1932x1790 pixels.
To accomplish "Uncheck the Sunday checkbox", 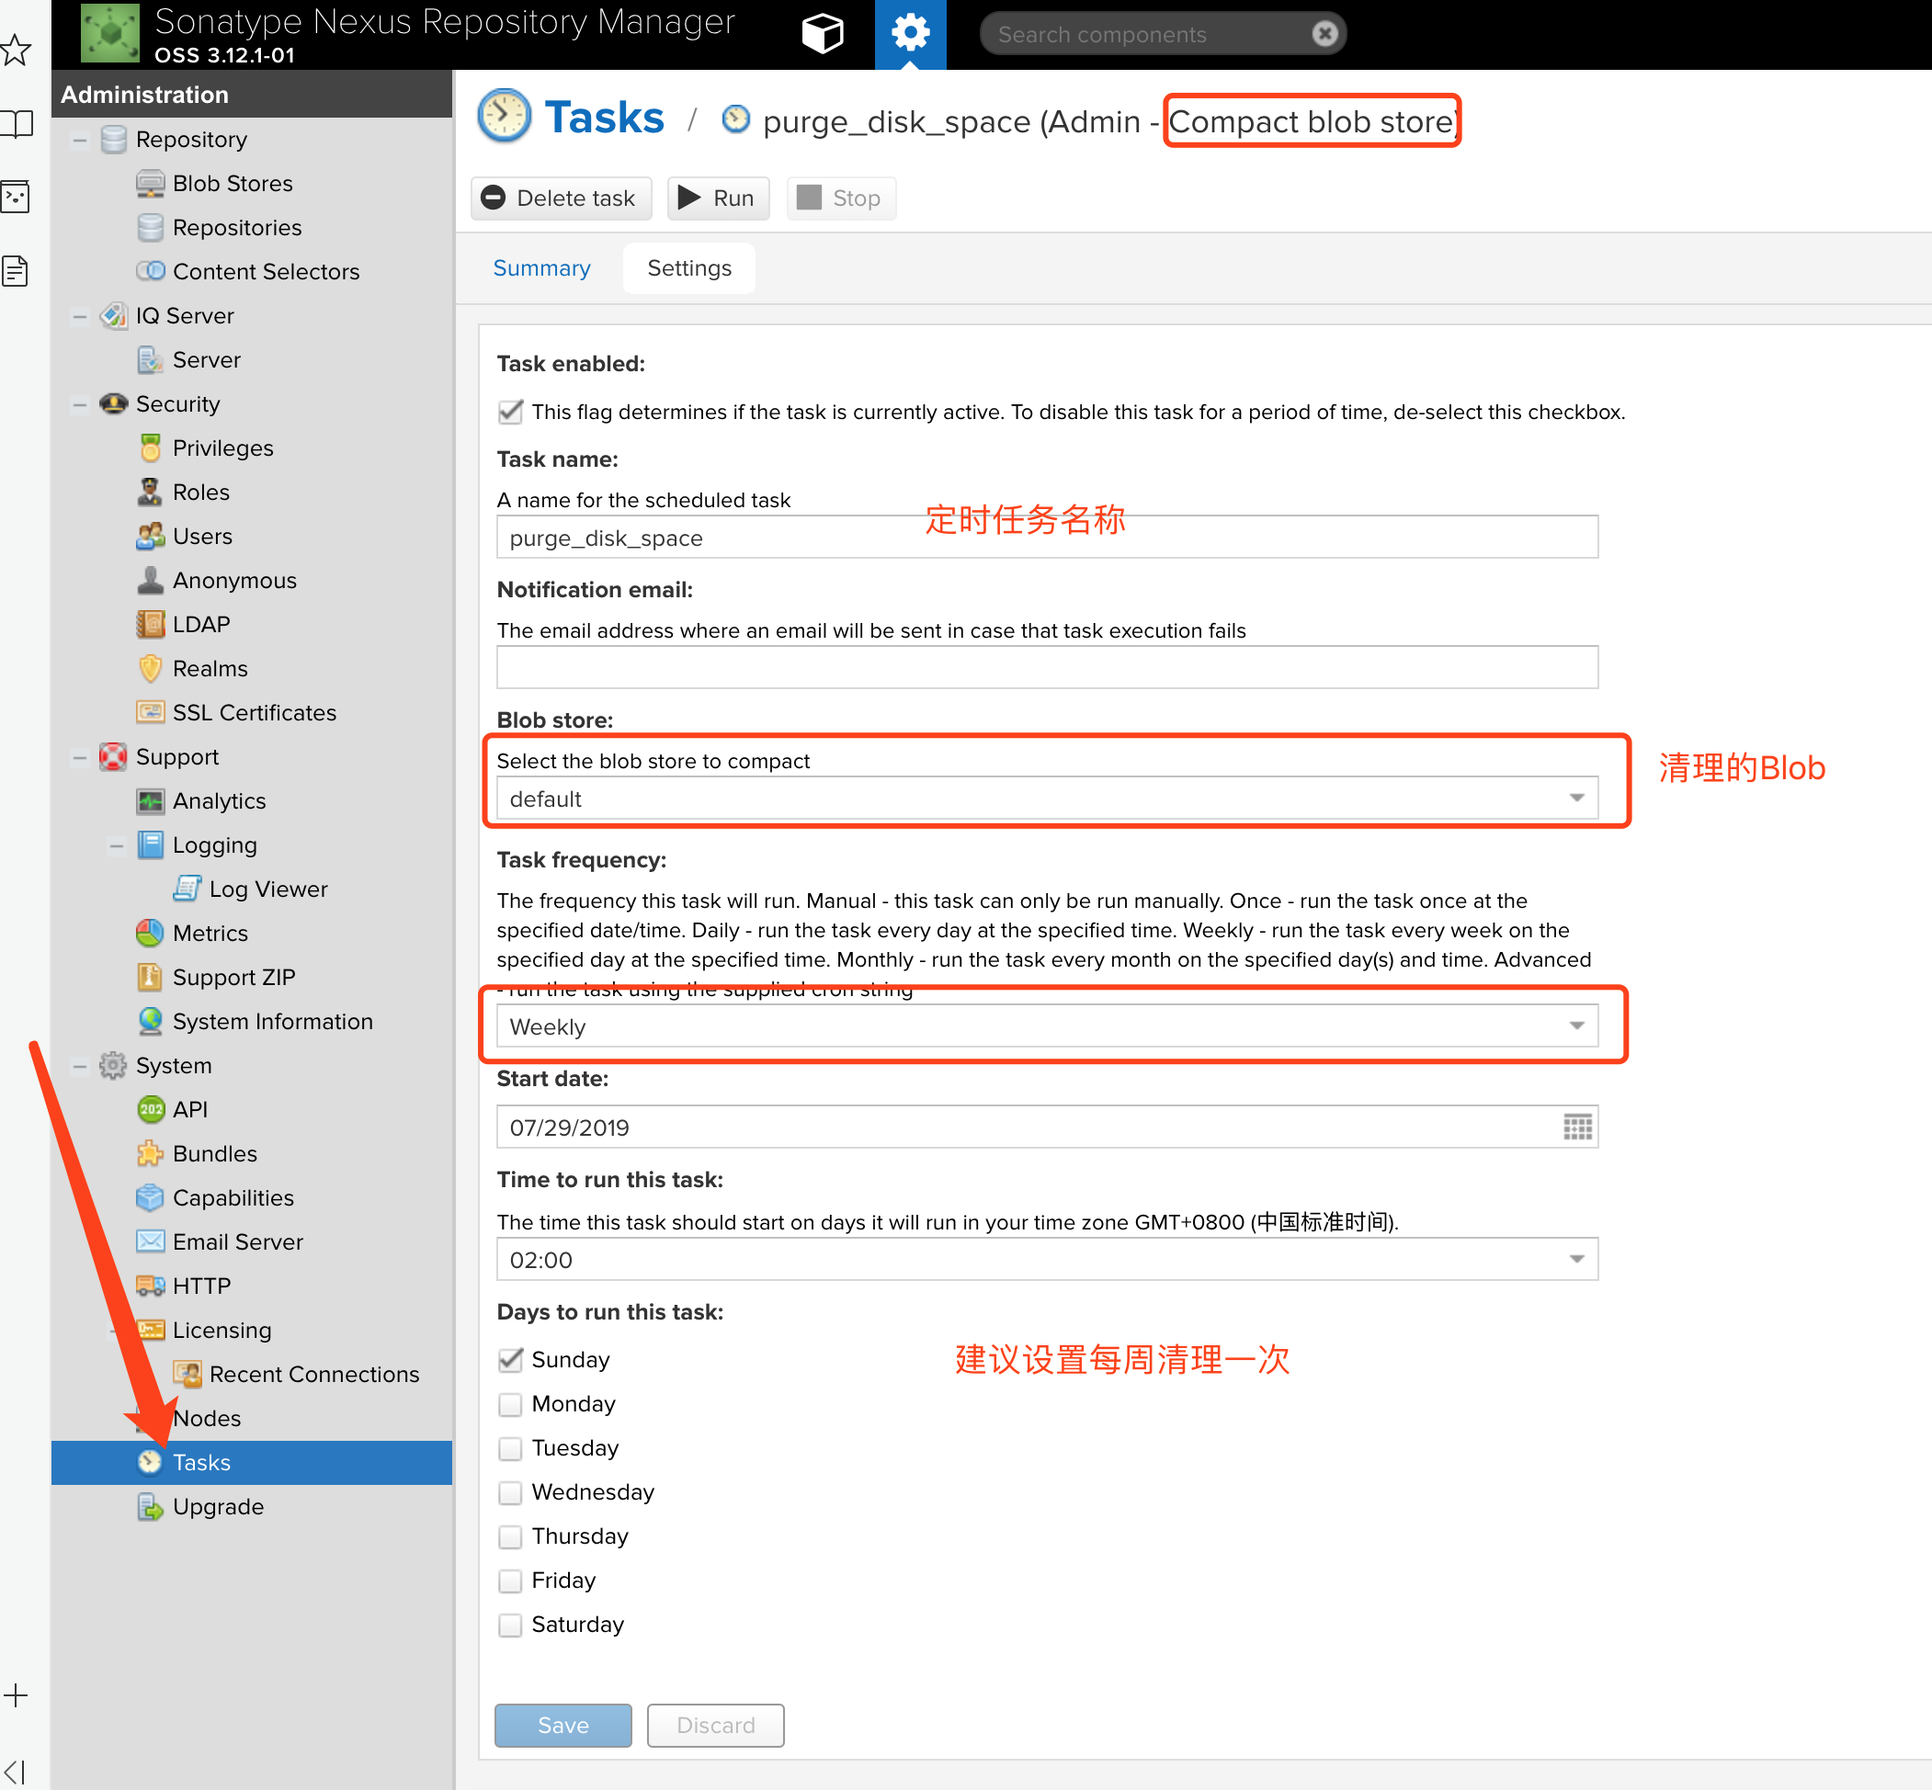I will (x=511, y=1360).
